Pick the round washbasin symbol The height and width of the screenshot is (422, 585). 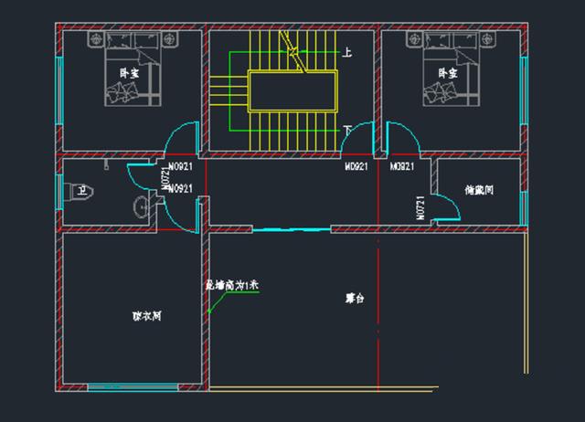(x=143, y=207)
